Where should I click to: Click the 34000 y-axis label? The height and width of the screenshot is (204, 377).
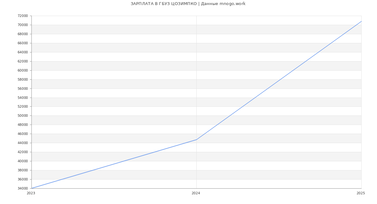pyautogui.click(x=23, y=189)
